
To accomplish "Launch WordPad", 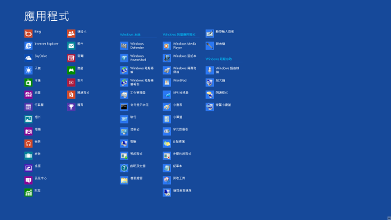I will click(x=167, y=82).
